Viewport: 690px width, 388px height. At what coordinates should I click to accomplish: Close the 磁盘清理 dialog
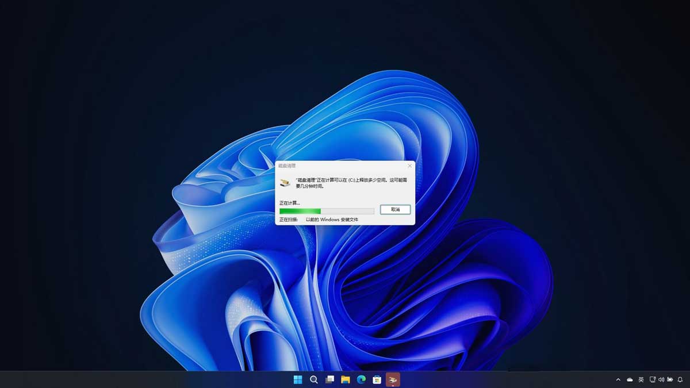[409, 166]
